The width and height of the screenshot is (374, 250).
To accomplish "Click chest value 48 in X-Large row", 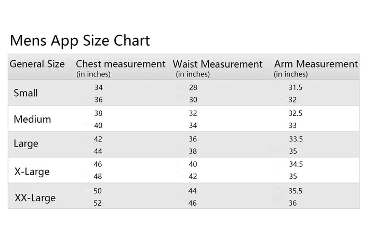I will (98, 176).
